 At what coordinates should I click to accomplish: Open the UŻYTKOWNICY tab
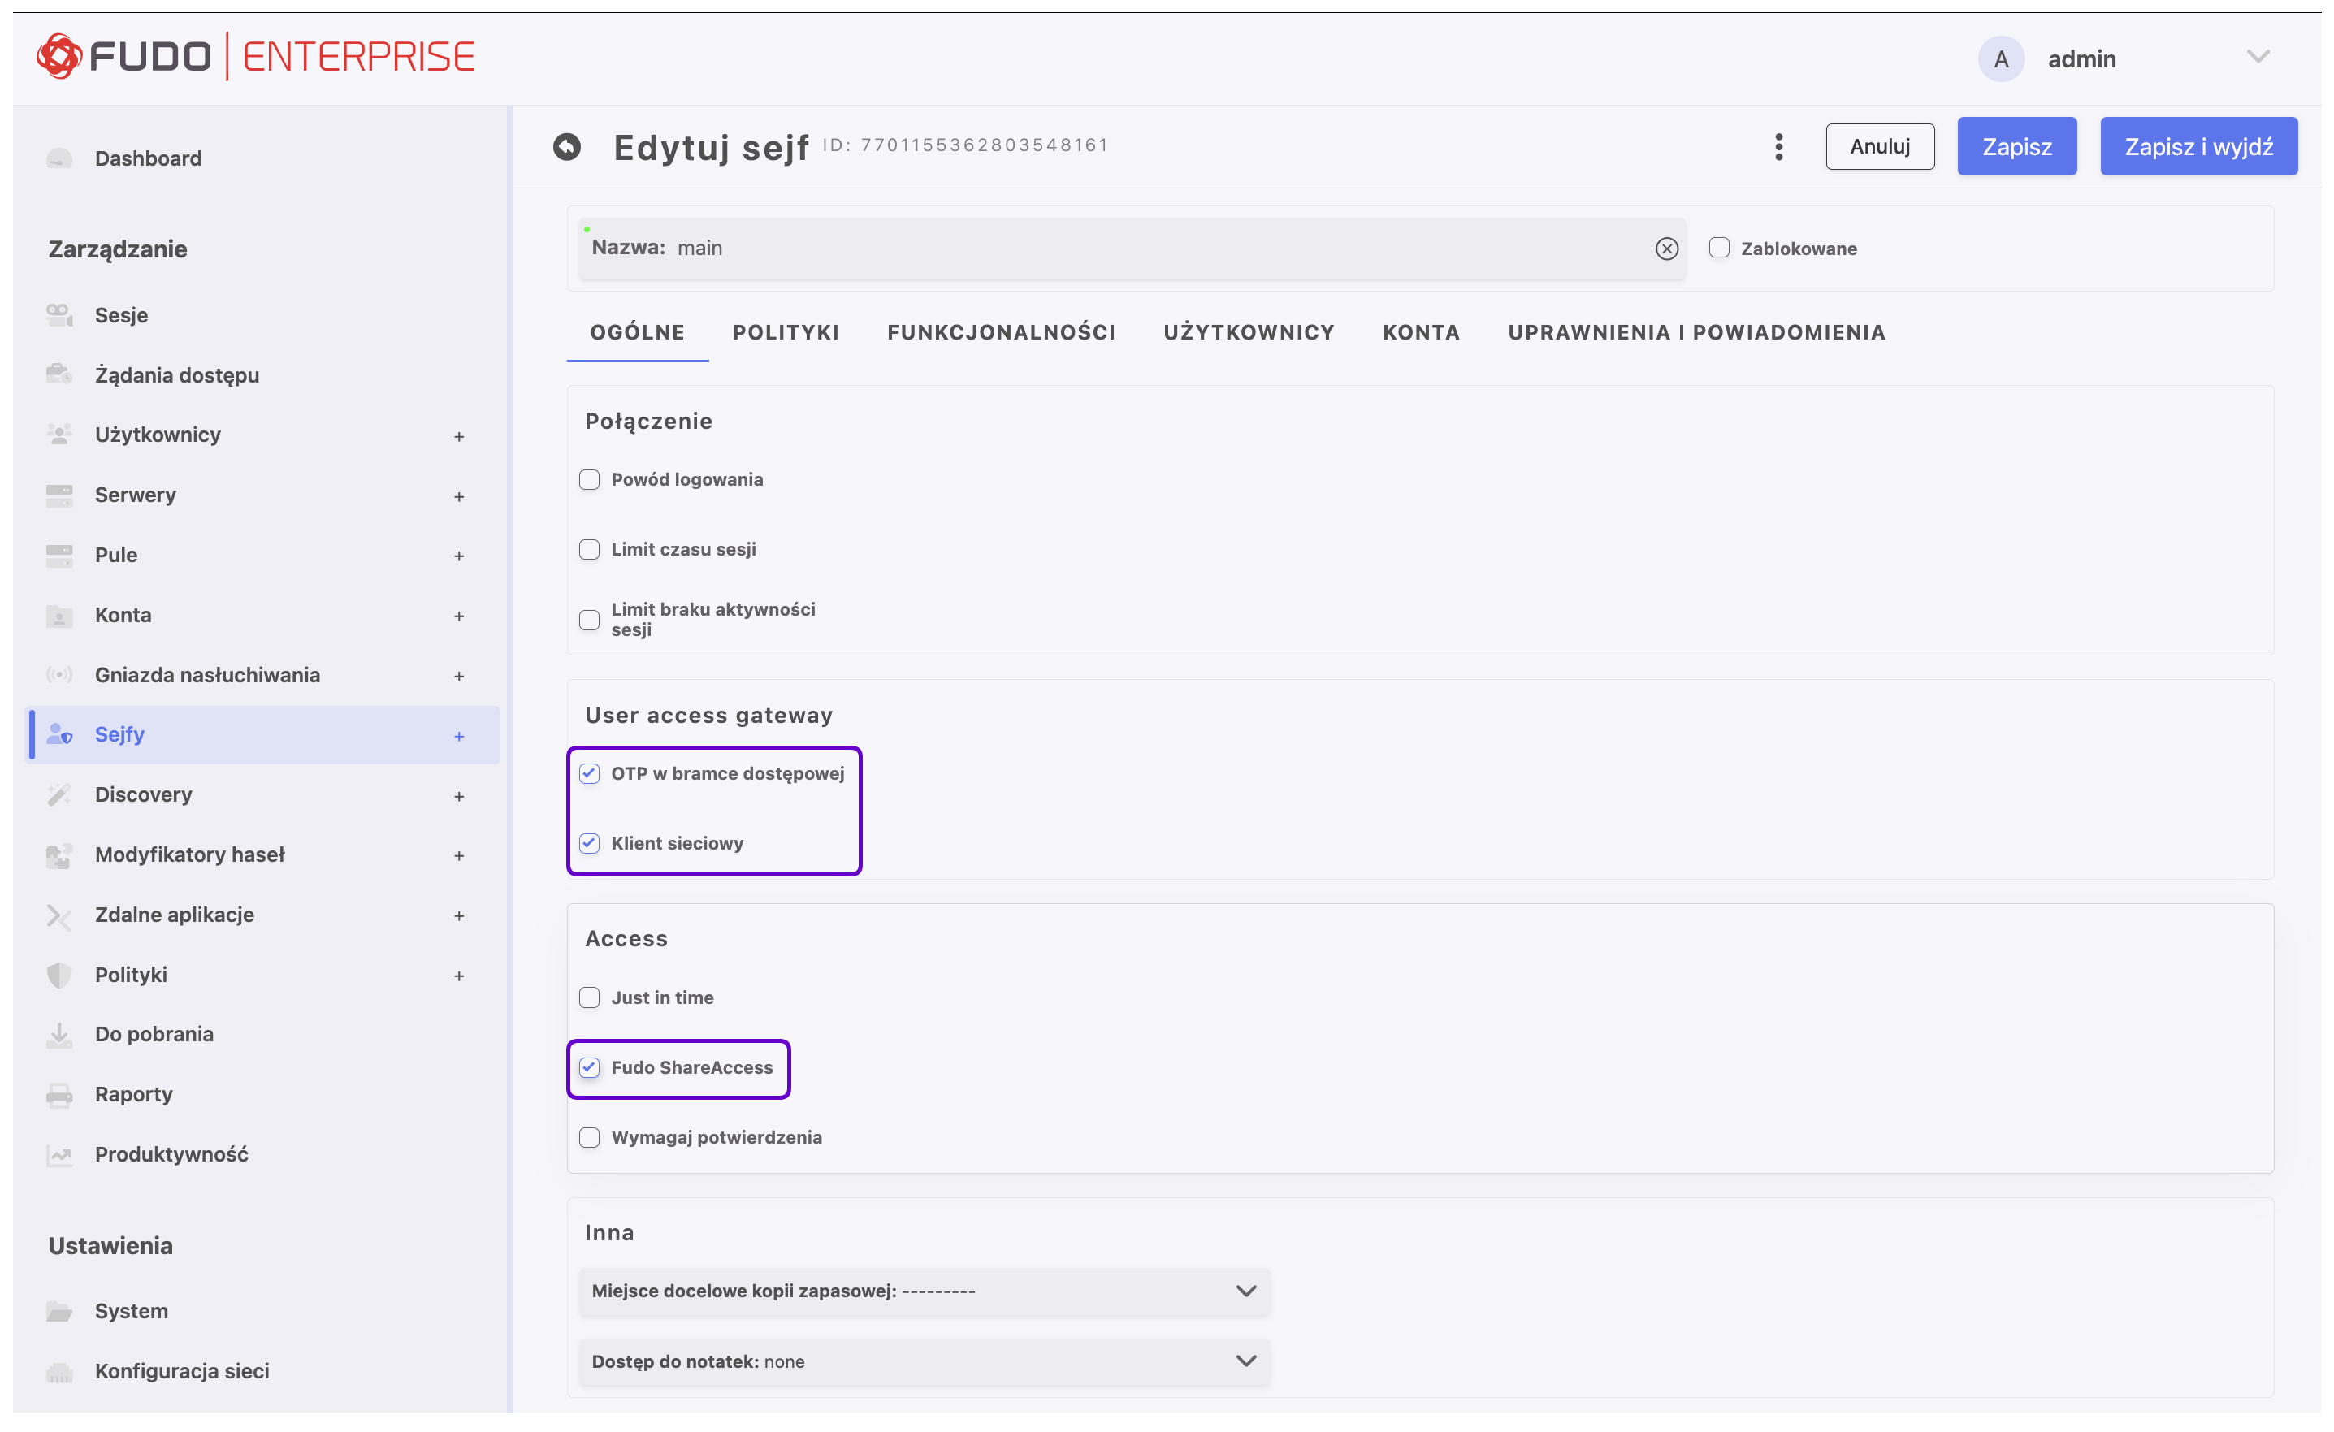pyautogui.click(x=1249, y=332)
